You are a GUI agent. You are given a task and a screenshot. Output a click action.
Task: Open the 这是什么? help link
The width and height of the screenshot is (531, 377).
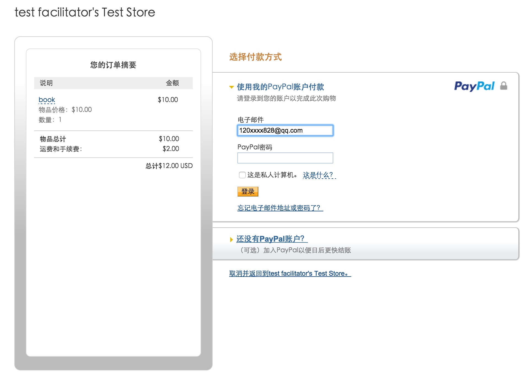(319, 175)
